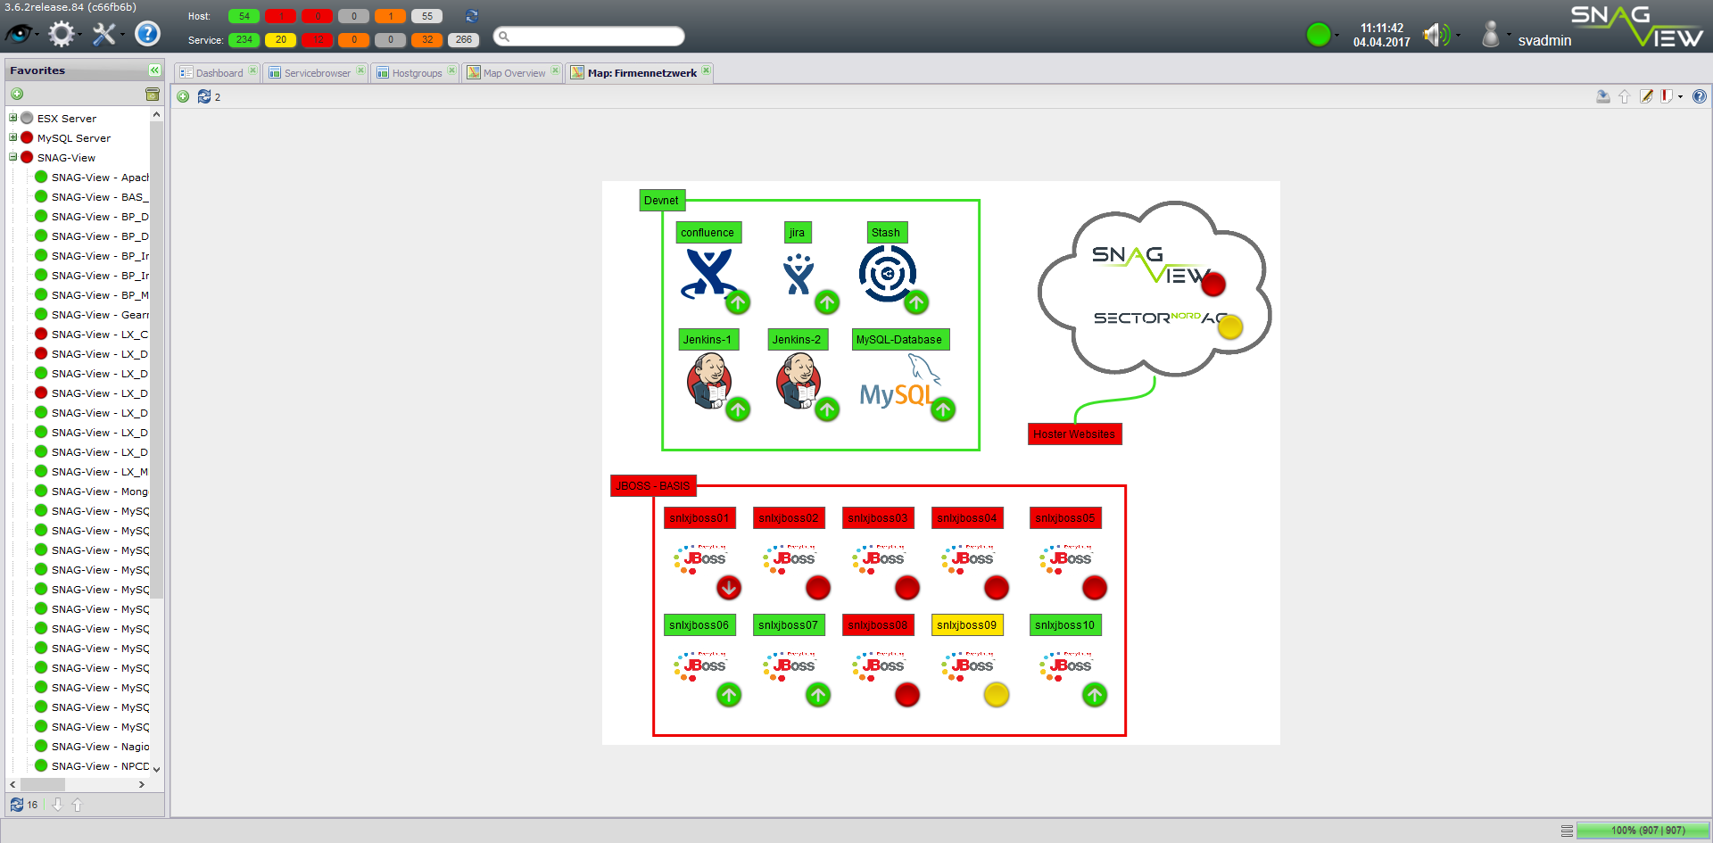Click the map refresh countdown icon

[x=204, y=96]
